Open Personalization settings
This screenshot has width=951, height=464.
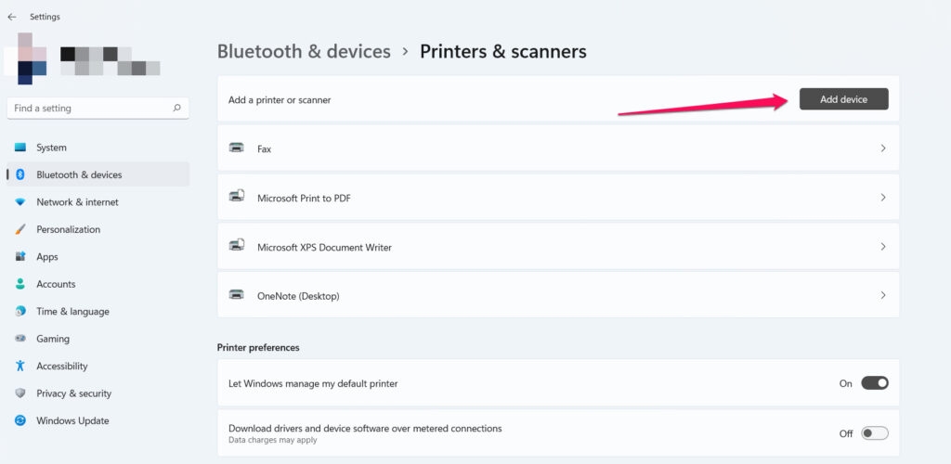pyautogui.click(x=98, y=229)
